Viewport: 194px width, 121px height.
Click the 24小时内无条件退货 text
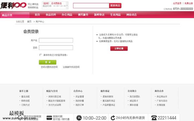(x=130, y=118)
